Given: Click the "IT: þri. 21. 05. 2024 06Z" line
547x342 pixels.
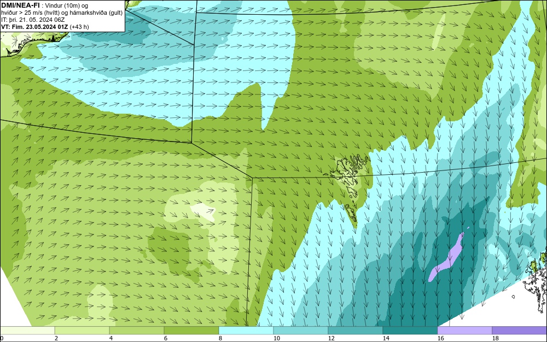Looking at the screenshot, I should tap(33, 20).
